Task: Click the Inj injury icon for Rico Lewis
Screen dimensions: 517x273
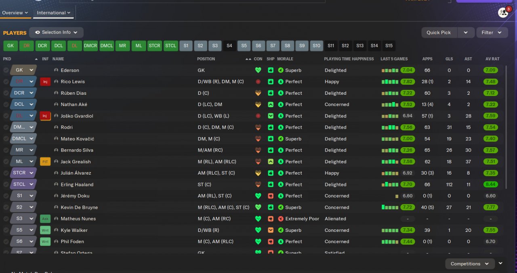Action: (x=45, y=81)
